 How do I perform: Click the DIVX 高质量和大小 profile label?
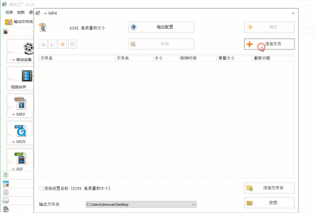pyautogui.click(x=87, y=28)
